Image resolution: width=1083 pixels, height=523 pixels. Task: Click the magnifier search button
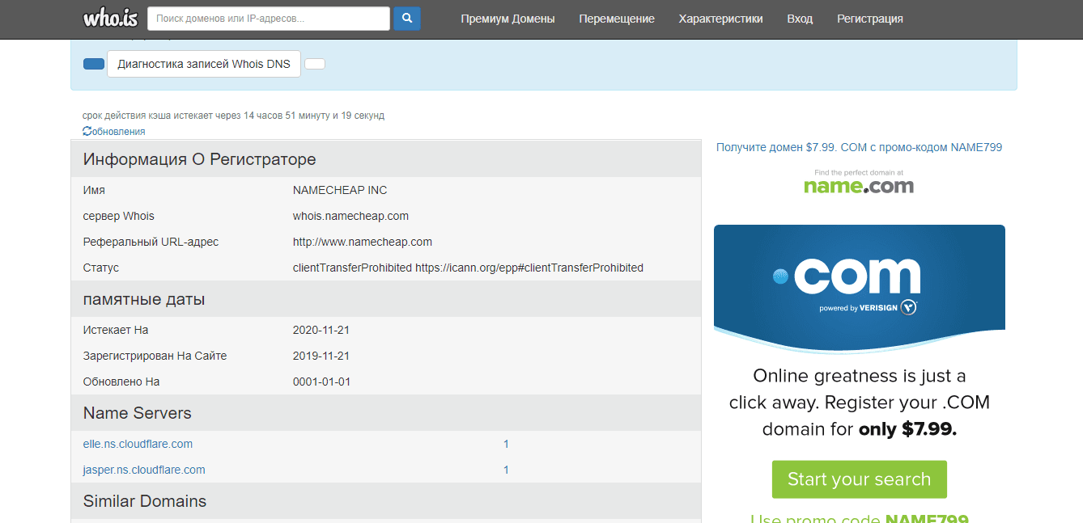pyautogui.click(x=406, y=19)
